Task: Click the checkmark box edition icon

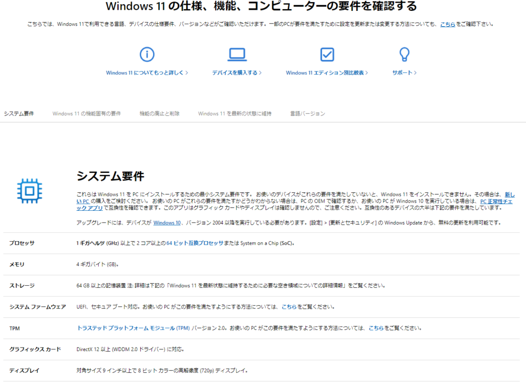Action: pyautogui.click(x=327, y=54)
